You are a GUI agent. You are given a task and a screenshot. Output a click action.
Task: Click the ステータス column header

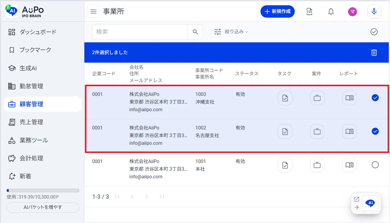(247, 74)
